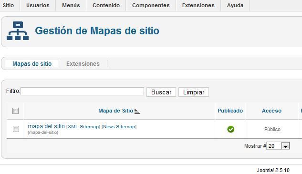The image size is (302, 174).
Task: Open the Componentes menu
Action: tap(151, 5)
